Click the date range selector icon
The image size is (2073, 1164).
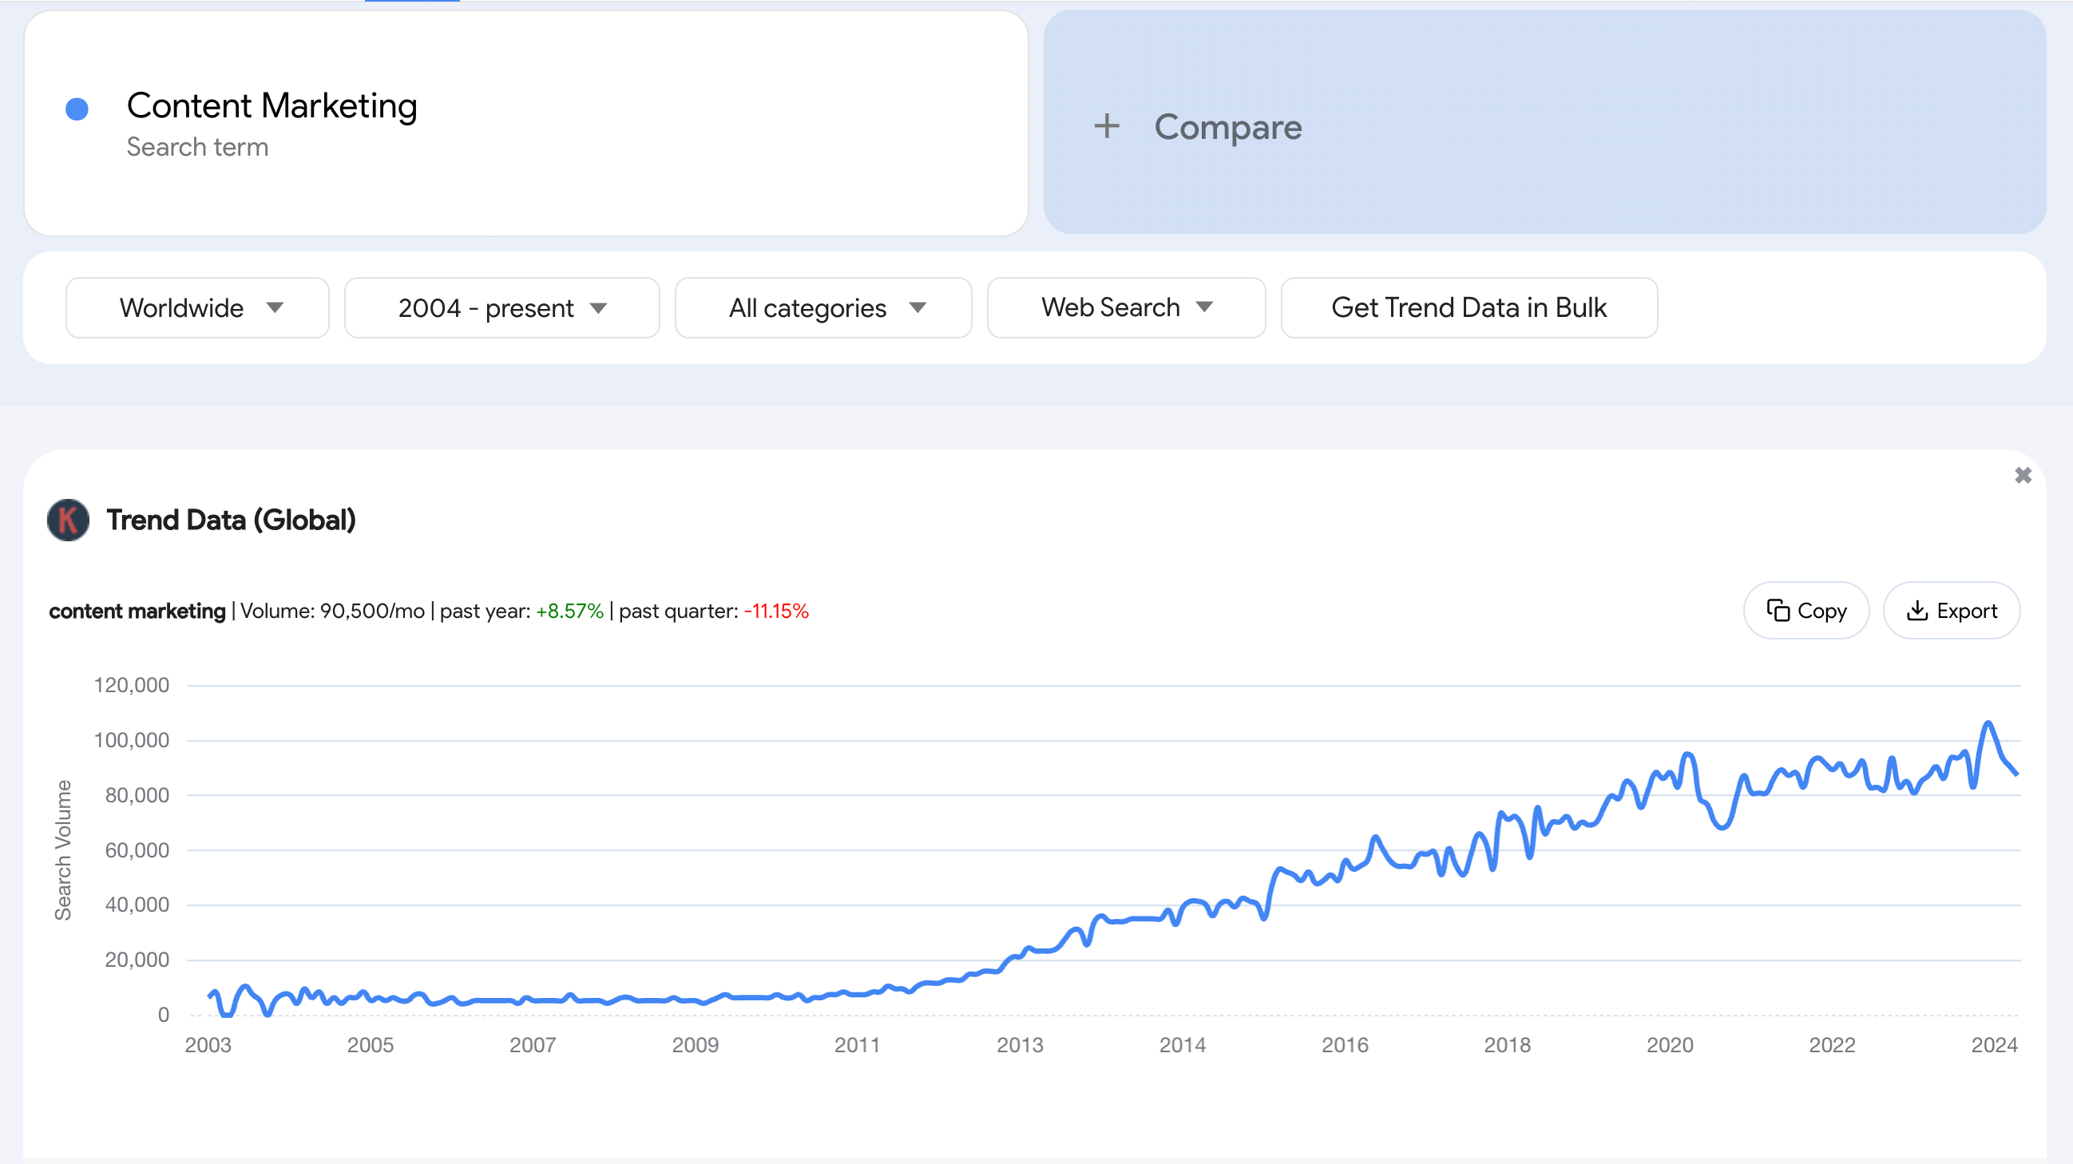coord(600,306)
